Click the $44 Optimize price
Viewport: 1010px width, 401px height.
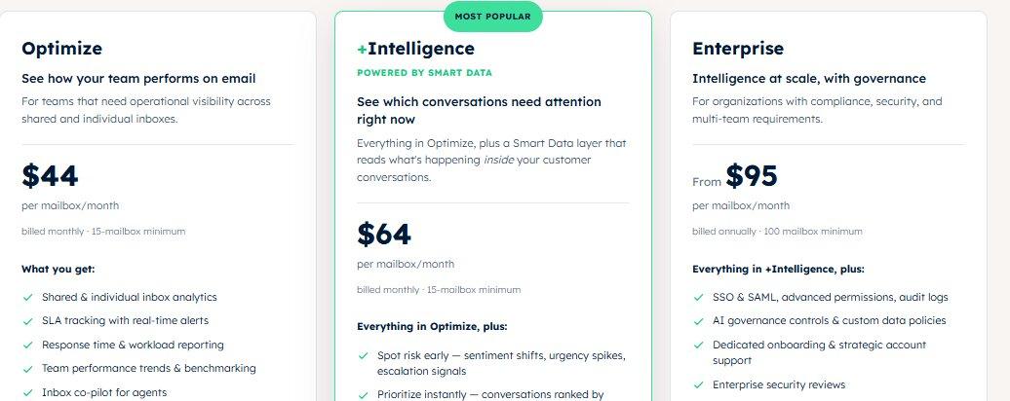(50, 176)
